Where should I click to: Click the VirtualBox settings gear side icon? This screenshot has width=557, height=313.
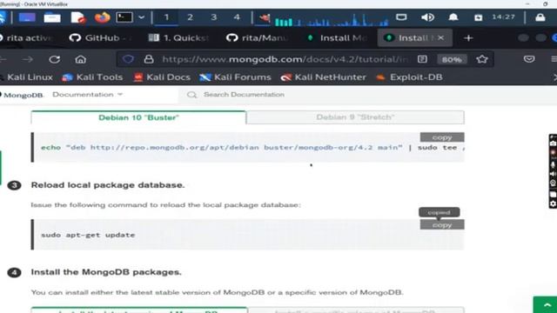[x=554, y=203]
